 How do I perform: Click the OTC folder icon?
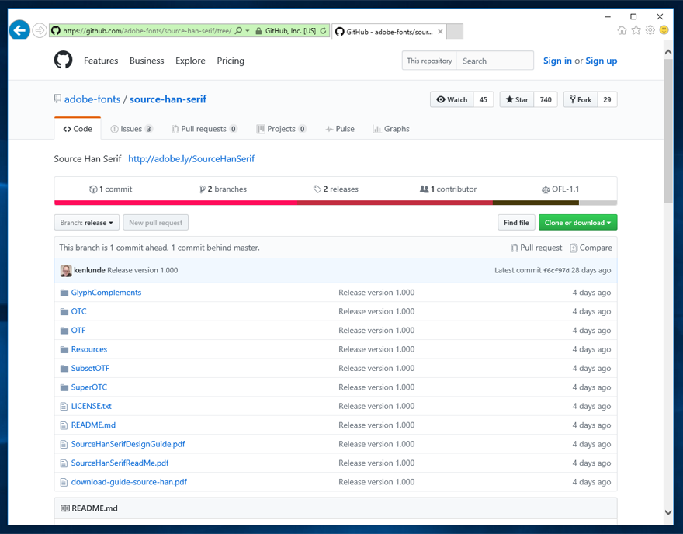[64, 311]
